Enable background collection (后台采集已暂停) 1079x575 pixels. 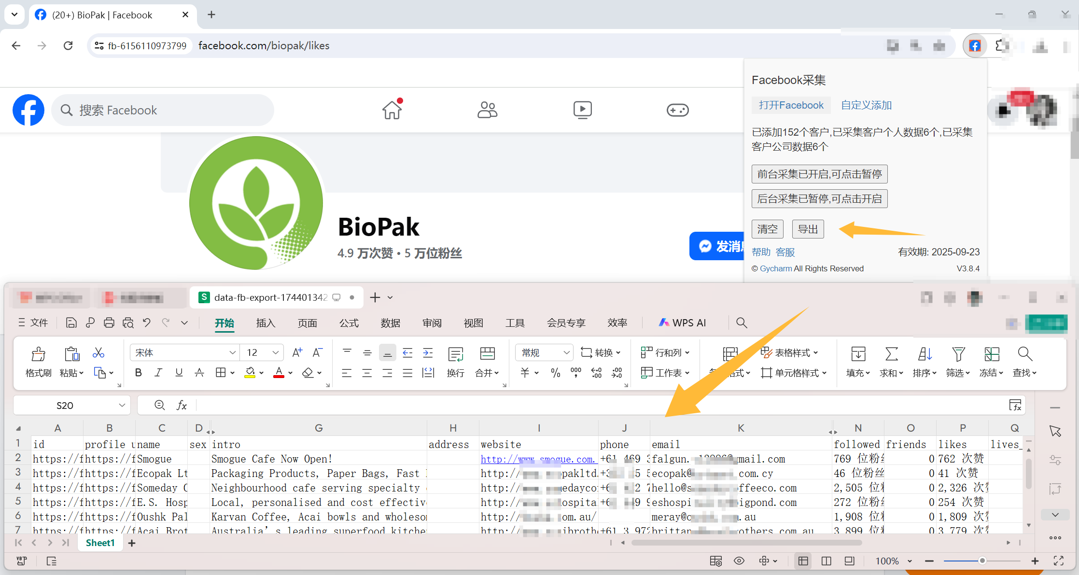pyautogui.click(x=819, y=198)
